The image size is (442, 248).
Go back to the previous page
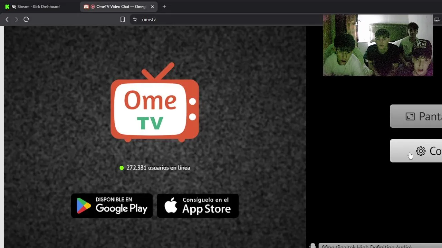7,20
